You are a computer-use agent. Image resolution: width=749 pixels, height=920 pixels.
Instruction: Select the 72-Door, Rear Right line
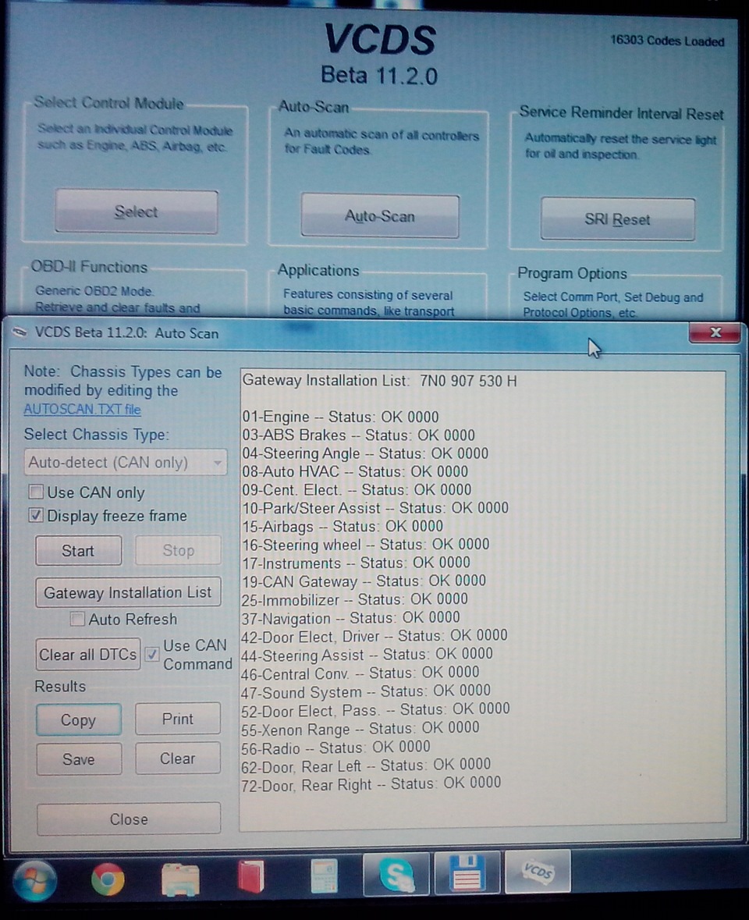(x=371, y=783)
